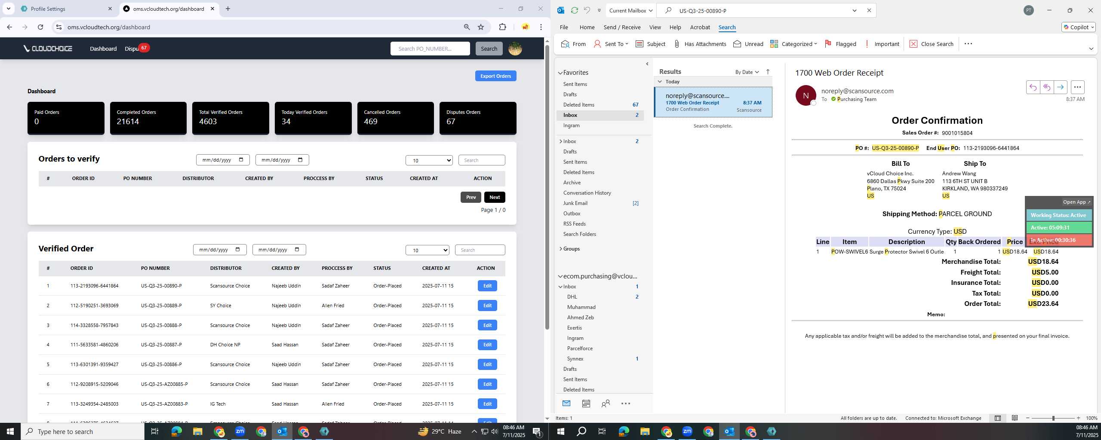The width and height of the screenshot is (1101, 440).
Task: Click the Reply arrow icon on email
Action: (x=1033, y=87)
